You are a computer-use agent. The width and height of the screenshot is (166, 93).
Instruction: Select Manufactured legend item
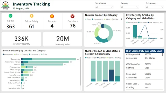click(x=132, y=22)
